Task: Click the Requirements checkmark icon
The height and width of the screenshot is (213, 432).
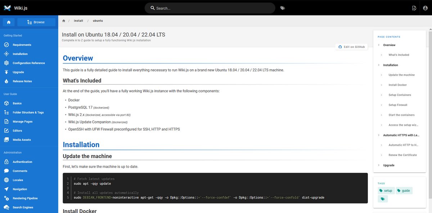Action: coord(6,45)
